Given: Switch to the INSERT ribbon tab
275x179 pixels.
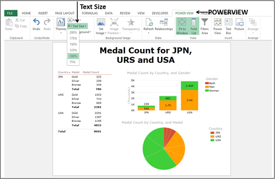Looking at the screenshot, I should 43,13.
